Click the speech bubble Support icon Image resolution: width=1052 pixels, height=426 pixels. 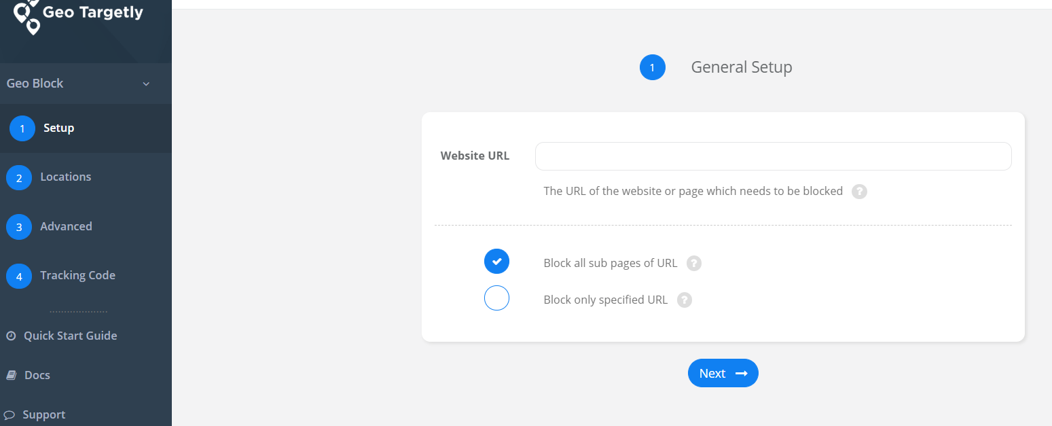coord(10,414)
